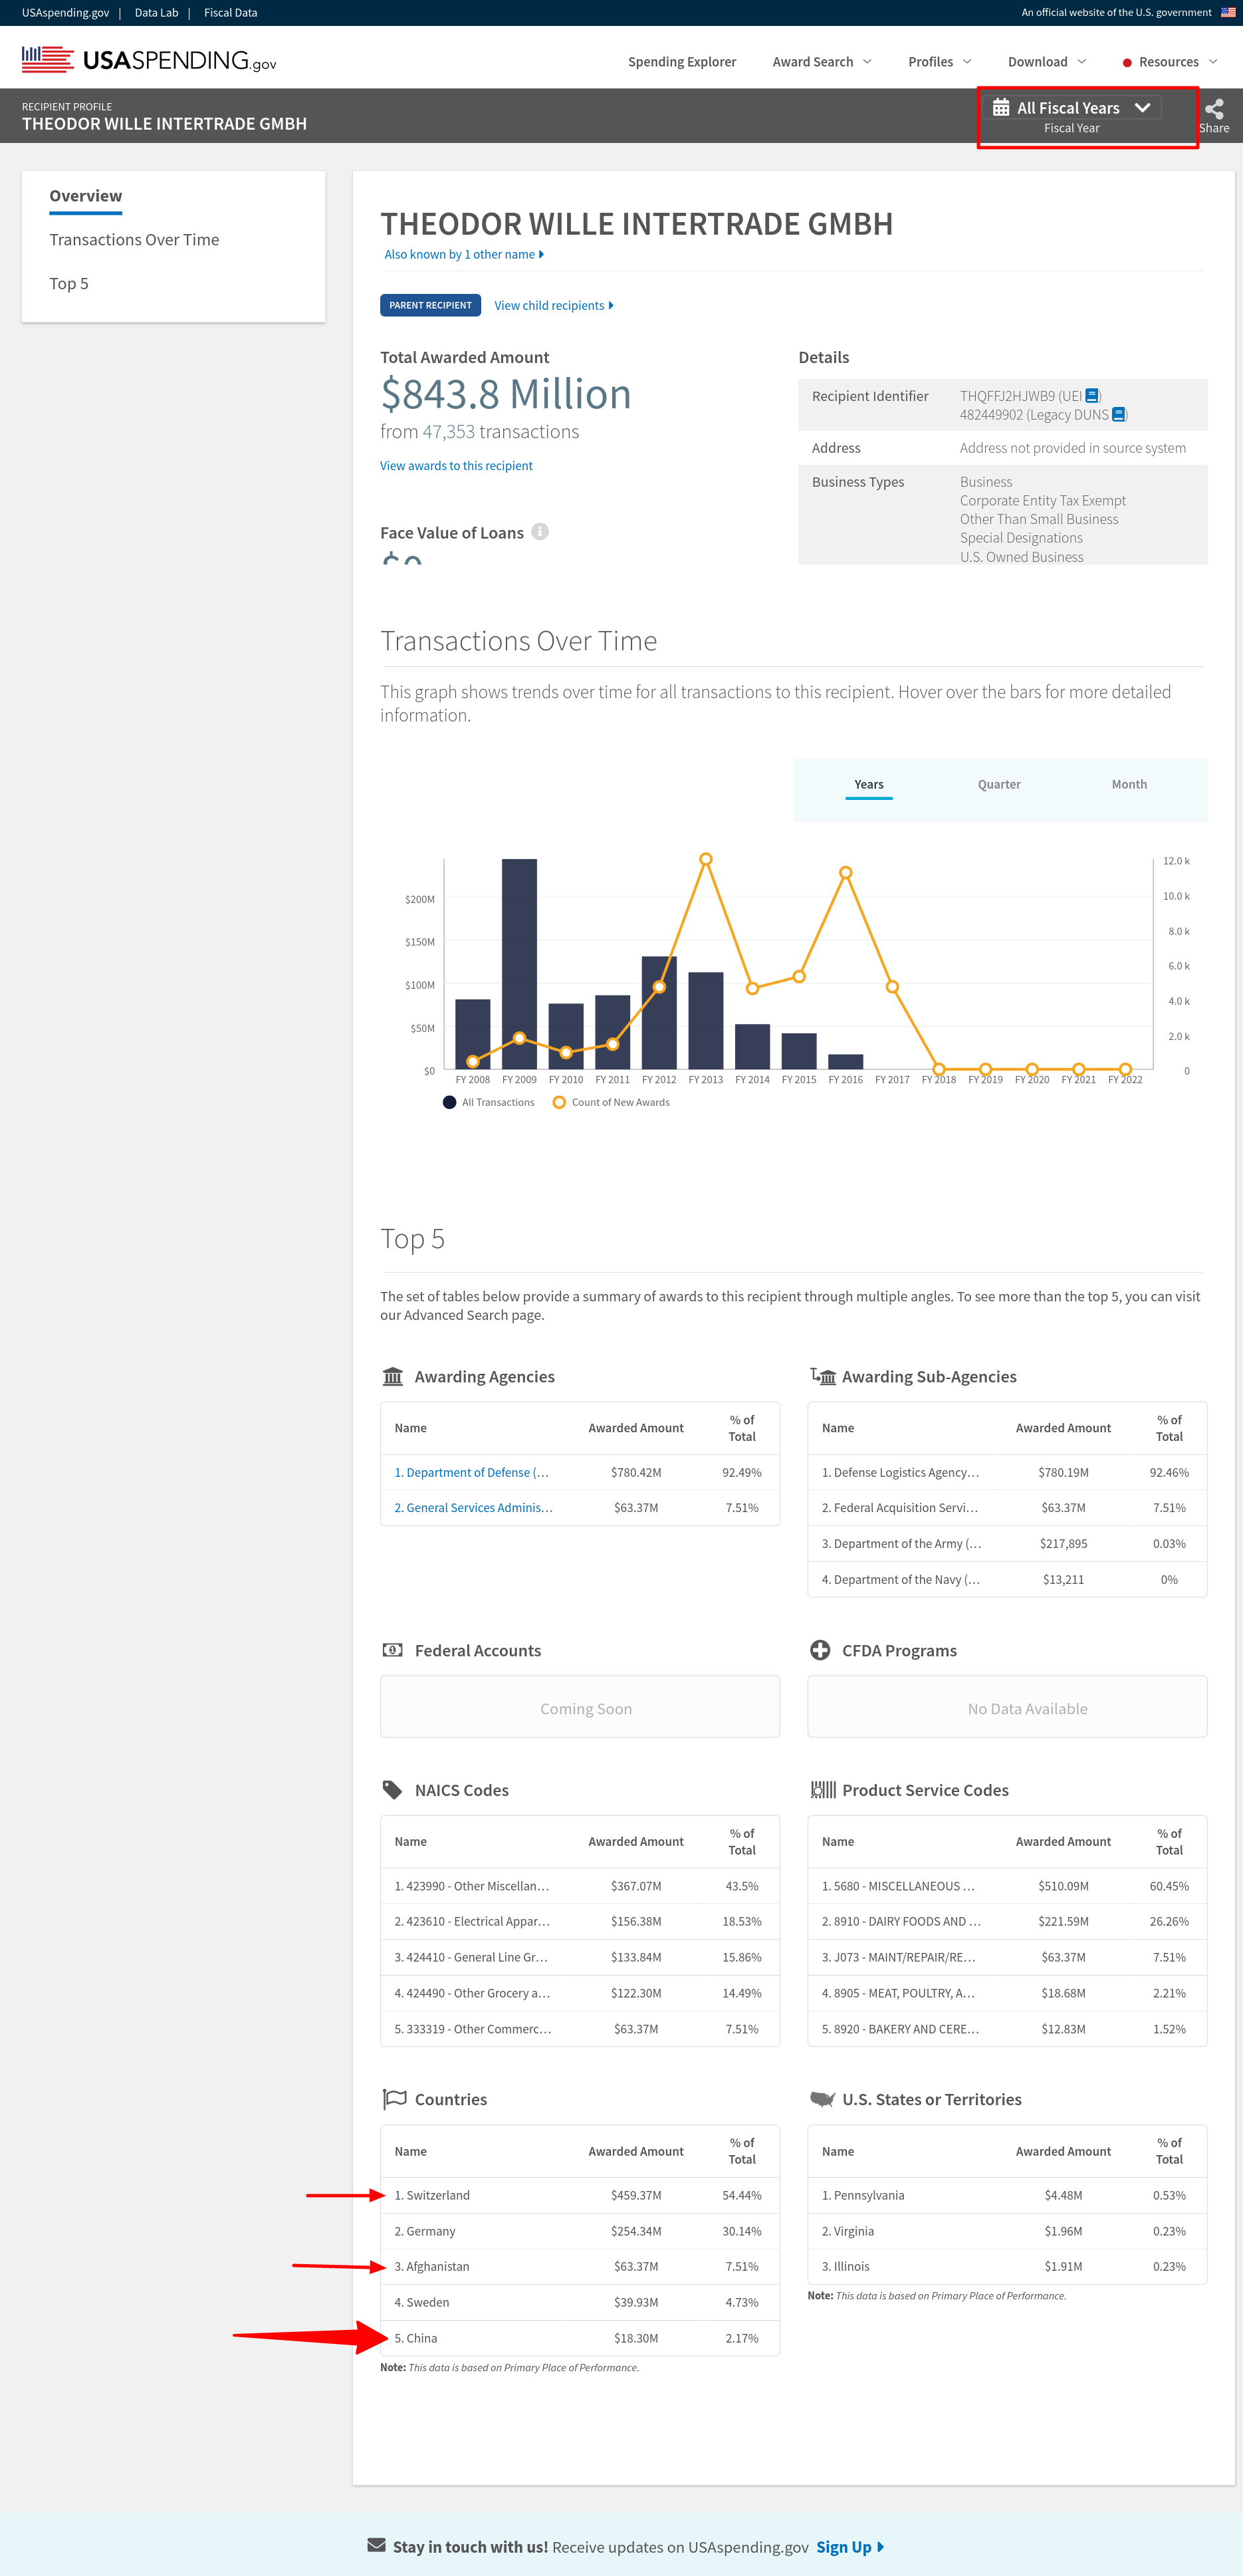The image size is (1243, 2576).
Task: Click 'China' in Countries table
Action: coord(422,2338)
